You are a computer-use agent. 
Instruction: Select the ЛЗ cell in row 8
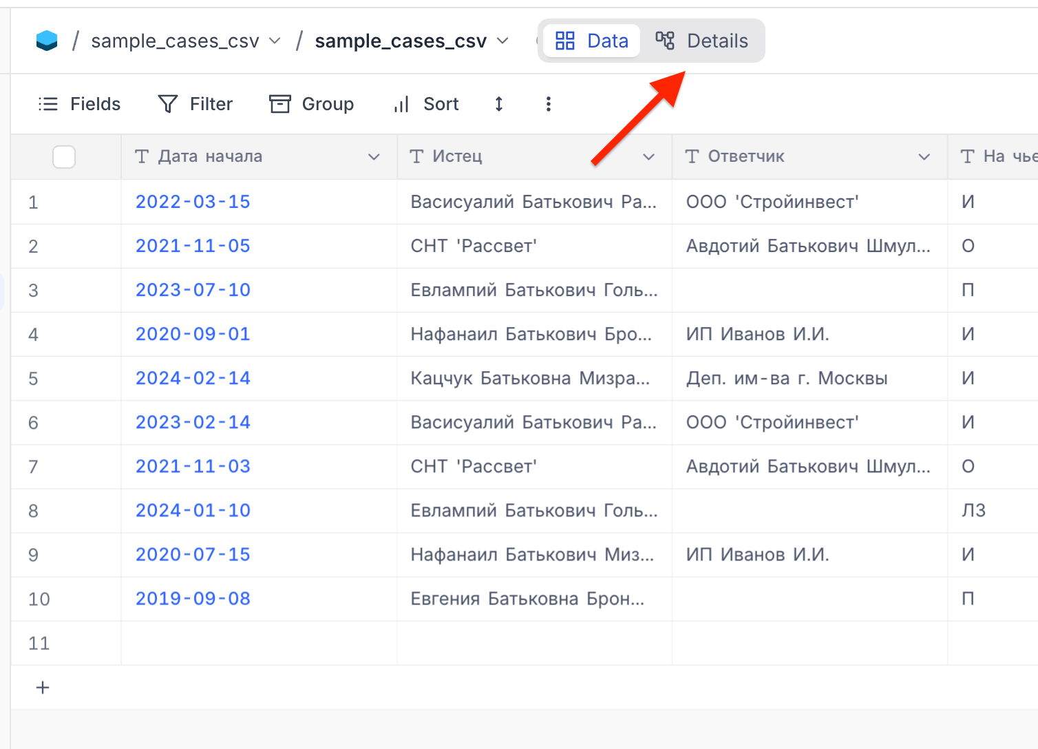(993, 510)
